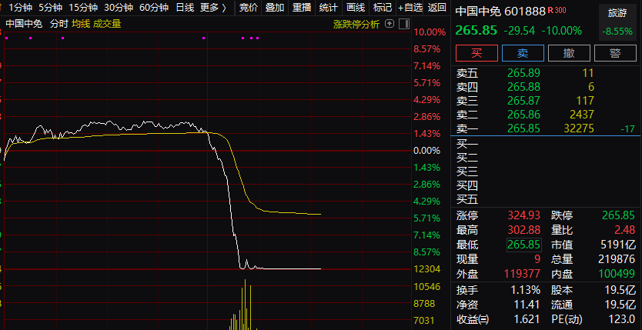Open the 统计 statistics view
This screenshot has height=330, width=642.
(x=329, y=8)
